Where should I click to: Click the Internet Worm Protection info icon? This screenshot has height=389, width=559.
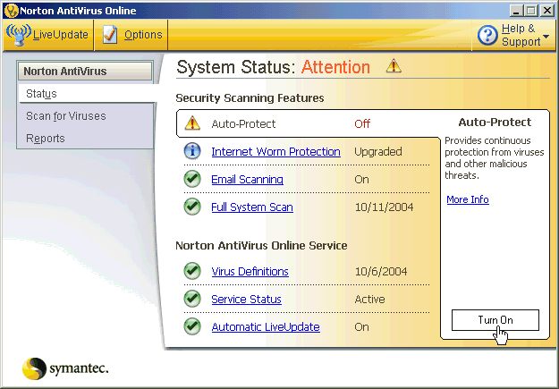click(x=192, y=151)
